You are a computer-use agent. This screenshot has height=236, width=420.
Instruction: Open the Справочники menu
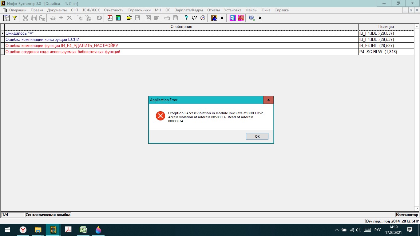coord(139,10)
